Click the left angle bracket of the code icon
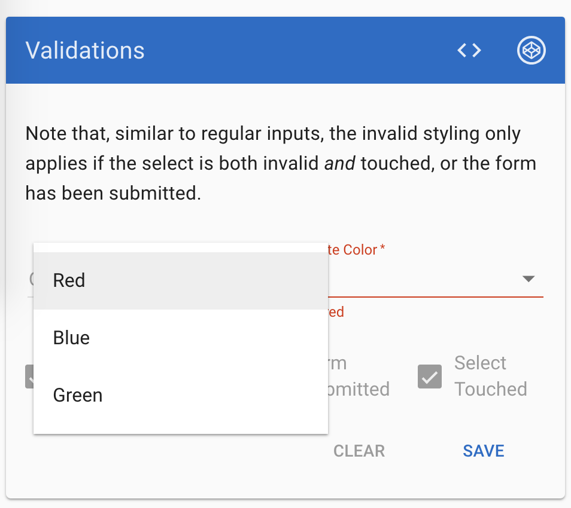 point(463,50)
